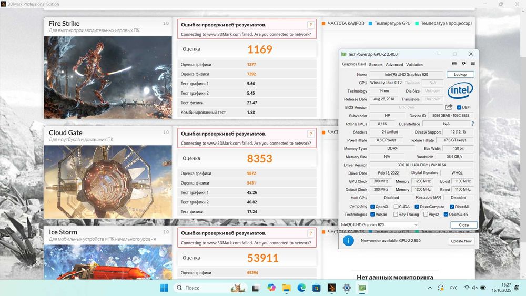
Task: Click Cloud Gate graphics score 9872
Action: coord(251,173)
